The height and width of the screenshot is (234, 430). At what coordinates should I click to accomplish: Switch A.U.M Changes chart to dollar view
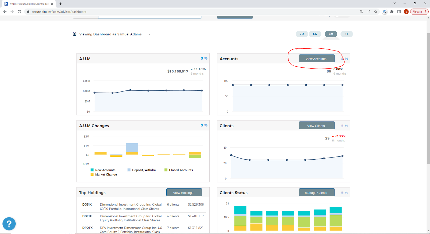click(x=202, y=125)
